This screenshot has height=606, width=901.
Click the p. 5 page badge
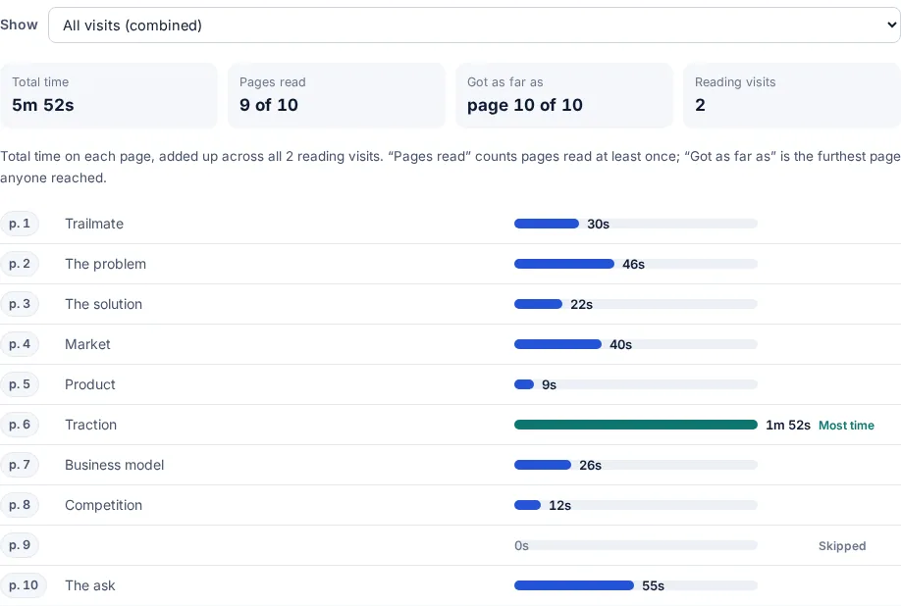pos(20,384)
